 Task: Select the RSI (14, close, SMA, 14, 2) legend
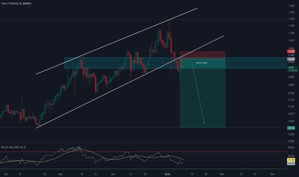click(13, 147)
